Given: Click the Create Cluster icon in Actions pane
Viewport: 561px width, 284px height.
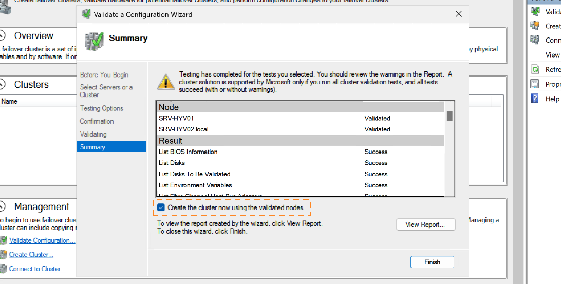Looking at the screenshot, I should (535, 26).
